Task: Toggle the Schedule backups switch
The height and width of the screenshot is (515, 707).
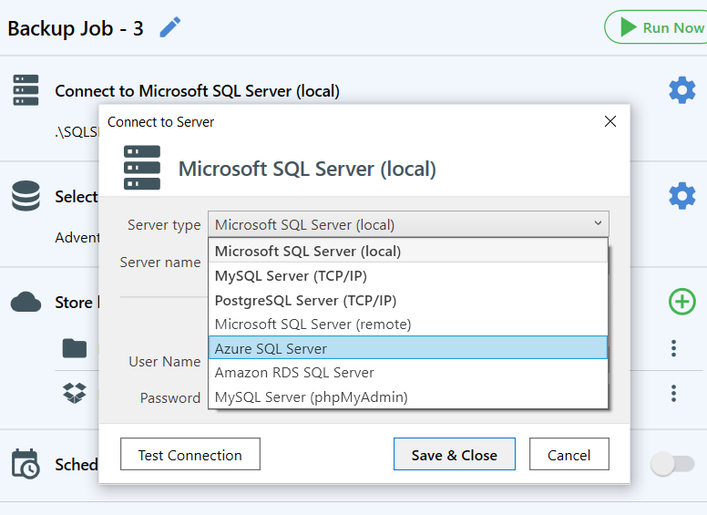Action: (x=672, y=464)
